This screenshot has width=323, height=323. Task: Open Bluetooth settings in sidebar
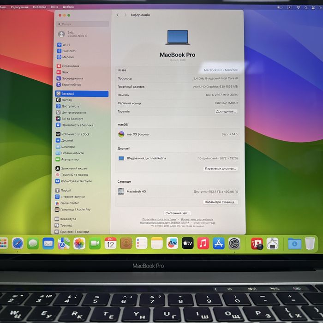[x=66, y=51]
